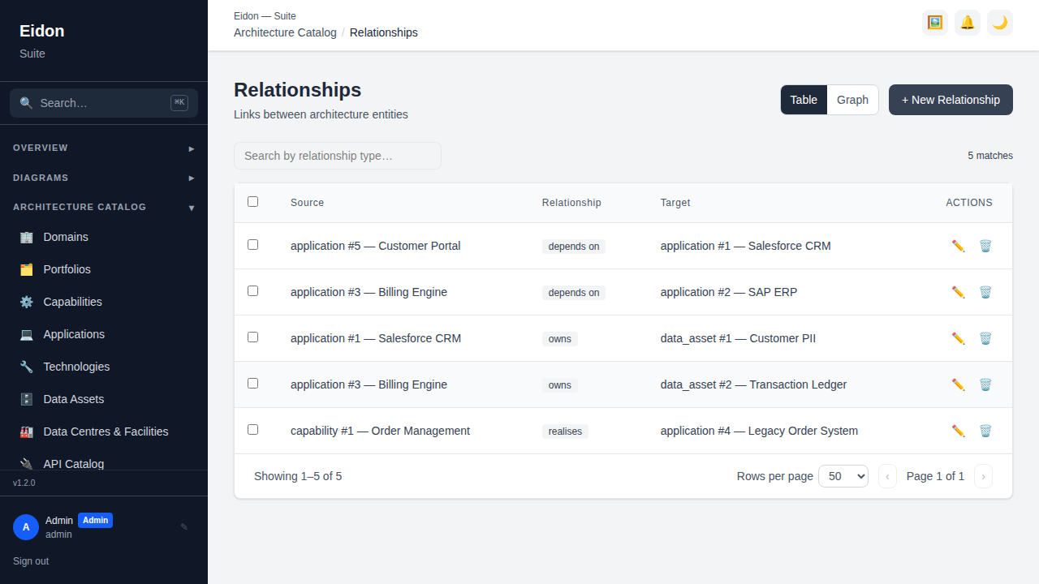Check the Billing Engine depends on row checkbox

point(252,290)
